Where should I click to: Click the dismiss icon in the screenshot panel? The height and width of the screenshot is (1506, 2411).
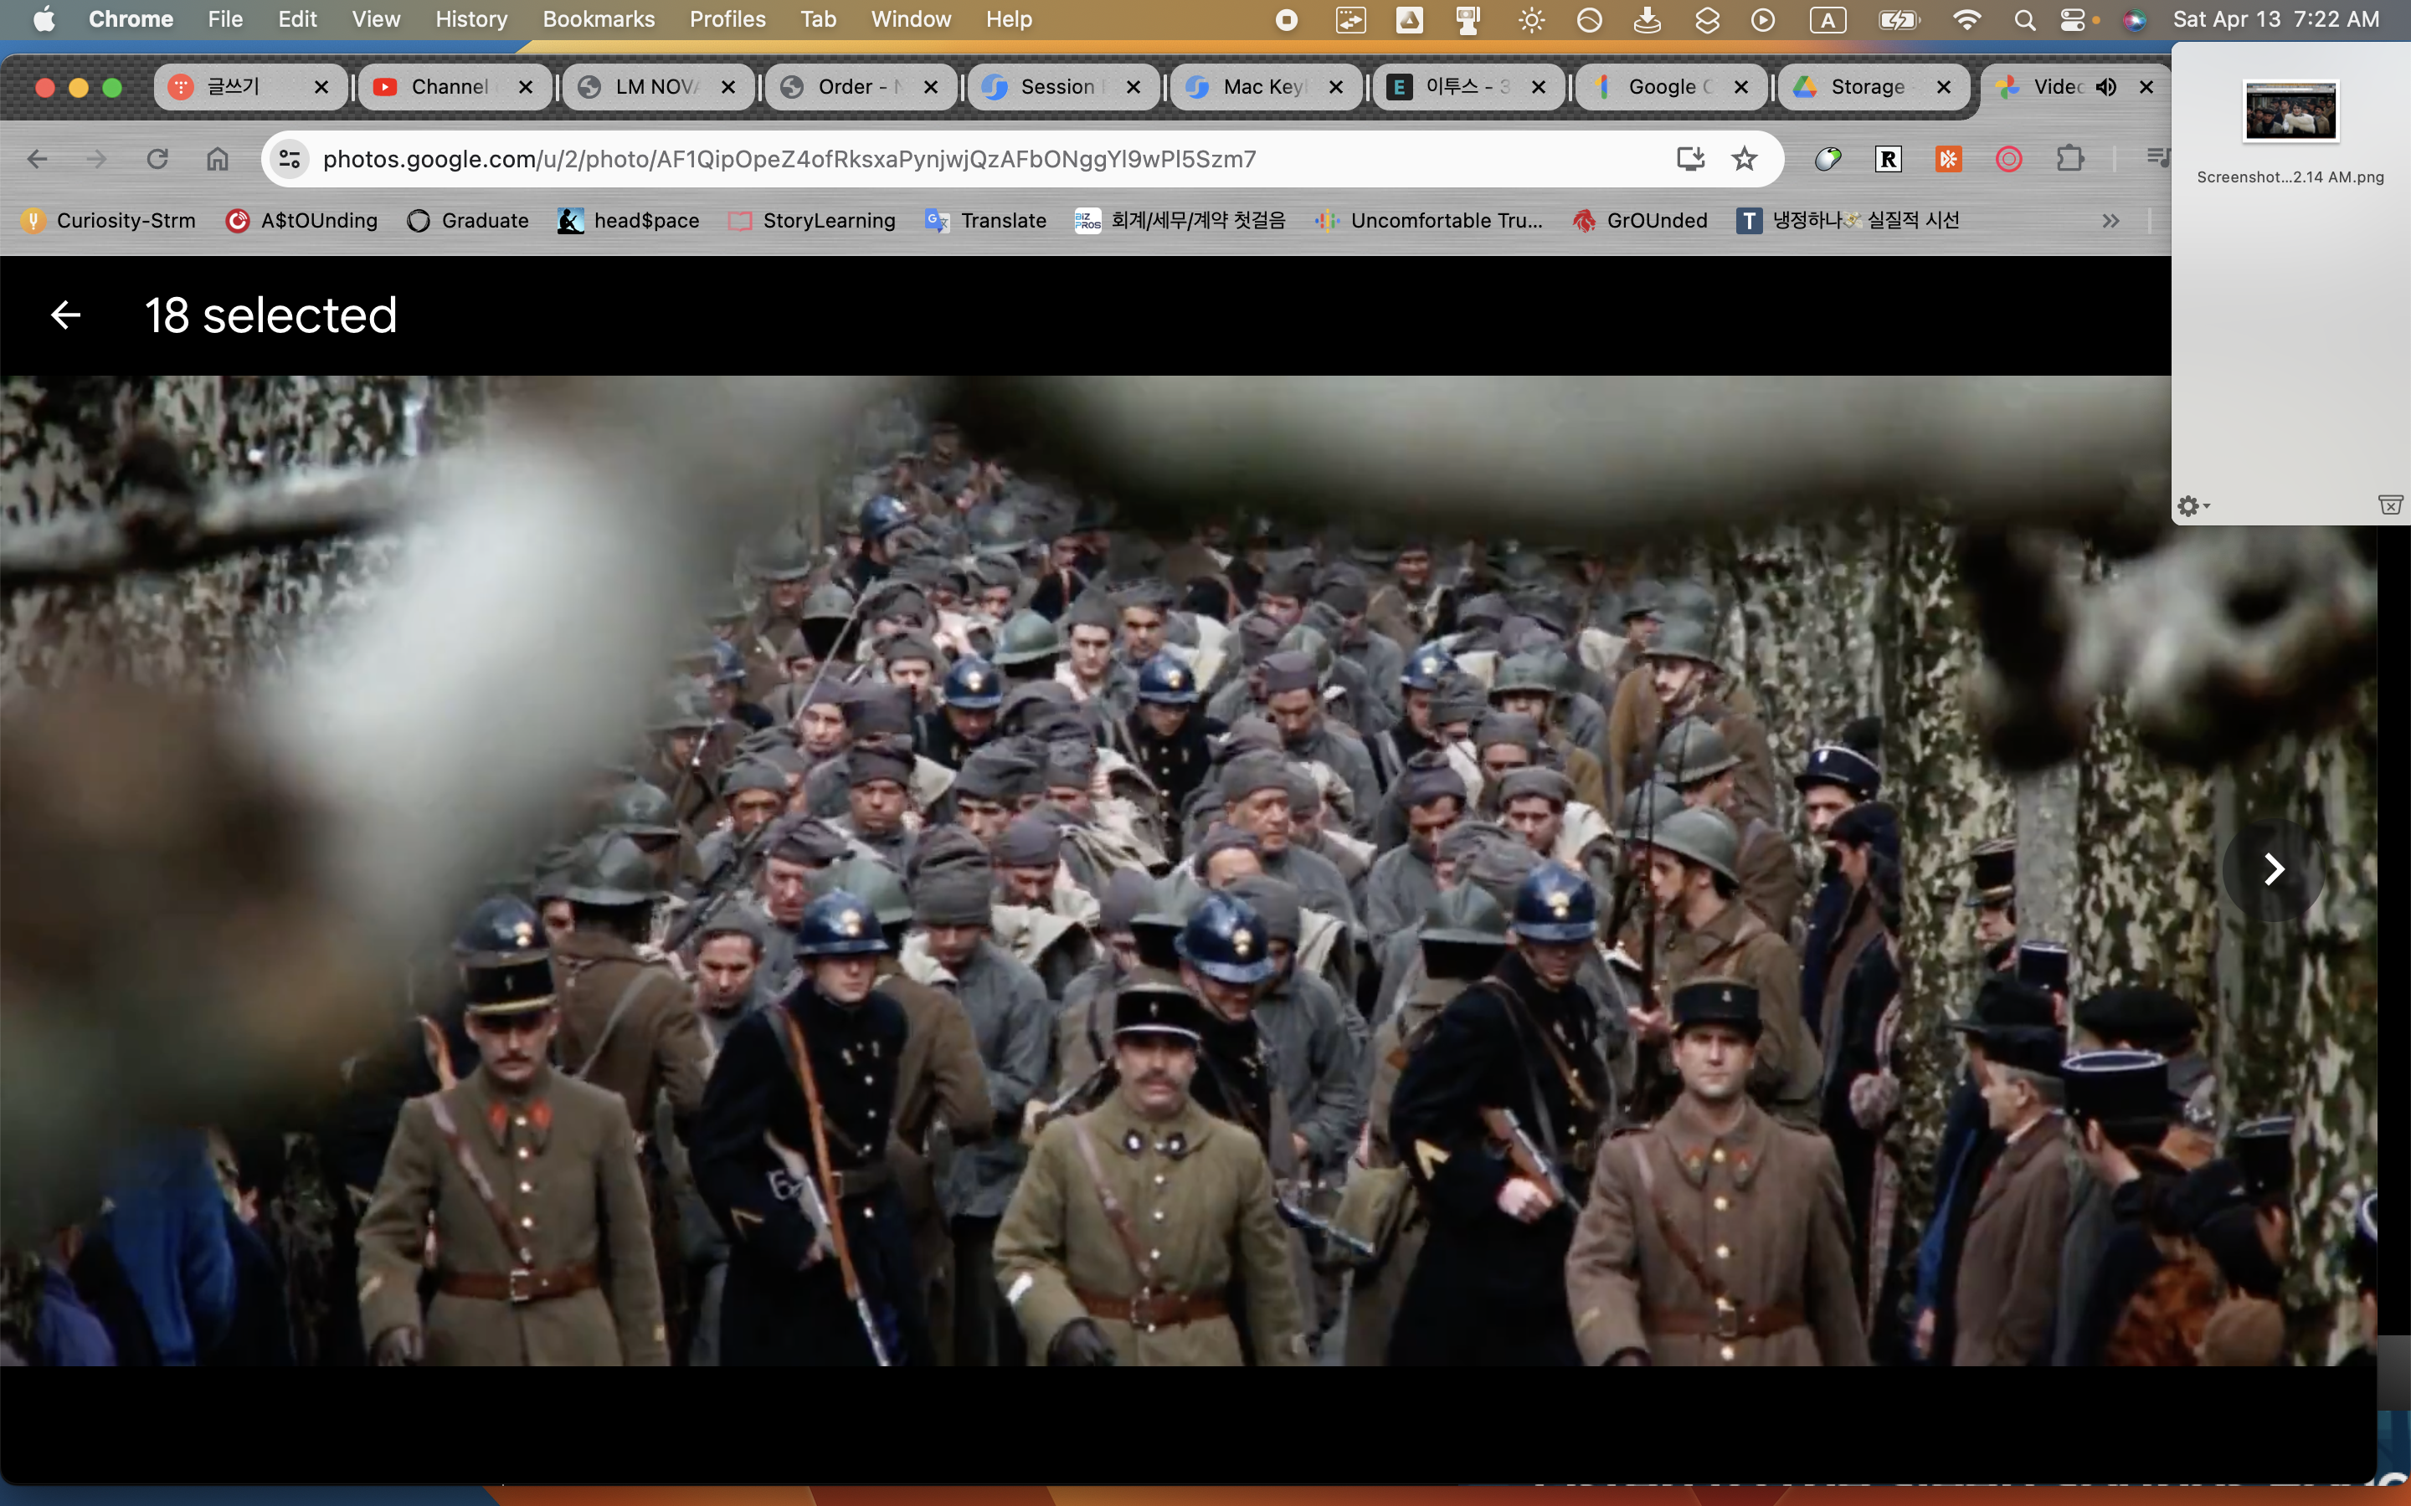click(2389, 506)
